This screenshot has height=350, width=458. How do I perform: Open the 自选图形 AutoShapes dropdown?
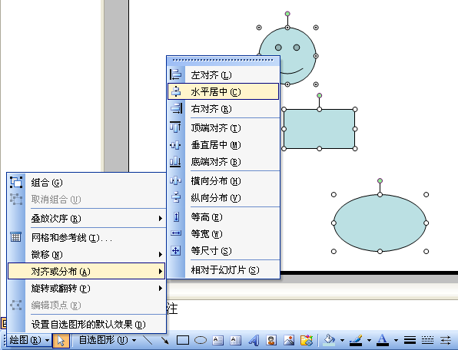pyautogui.click(x=107, y=340)
